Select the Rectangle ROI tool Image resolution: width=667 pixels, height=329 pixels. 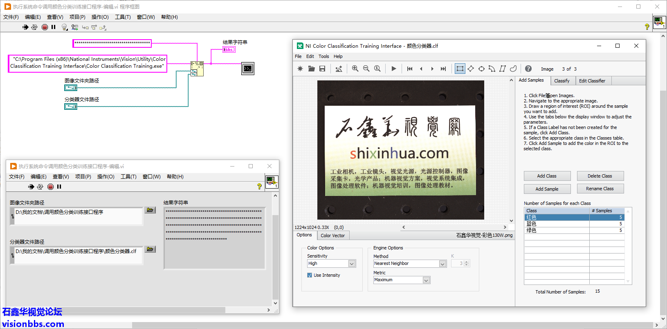[x=460, y=69]
